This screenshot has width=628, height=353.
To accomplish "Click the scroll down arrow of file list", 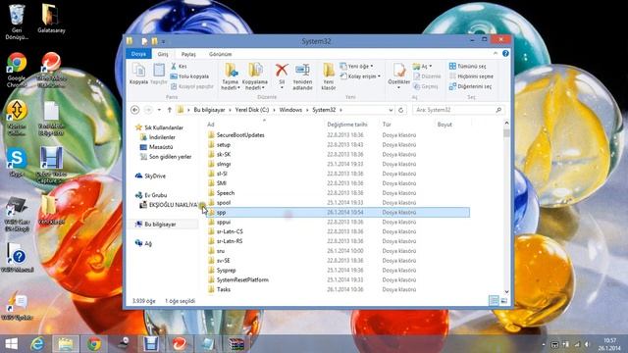I will click(x=506, y=292).
